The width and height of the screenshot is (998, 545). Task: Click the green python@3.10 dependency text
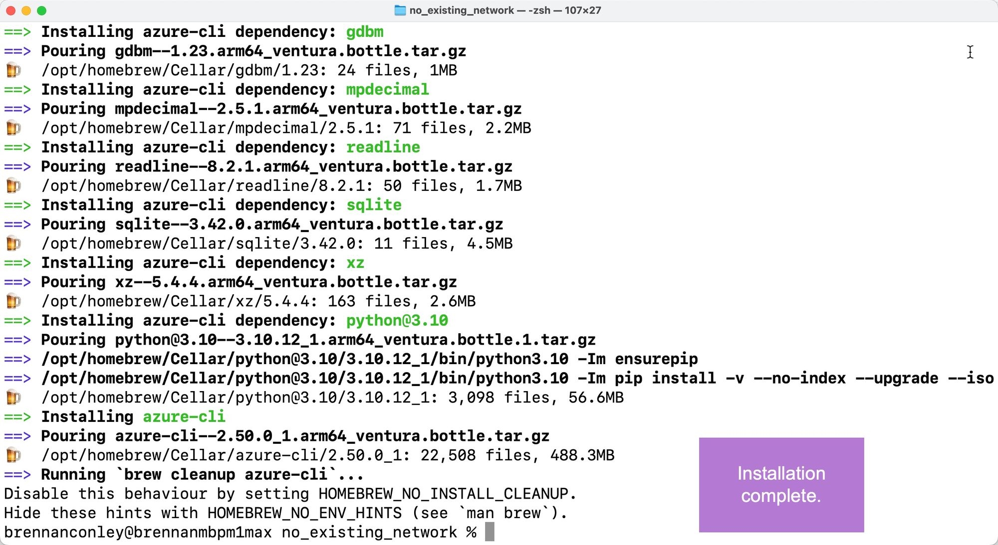click(397, 320)
